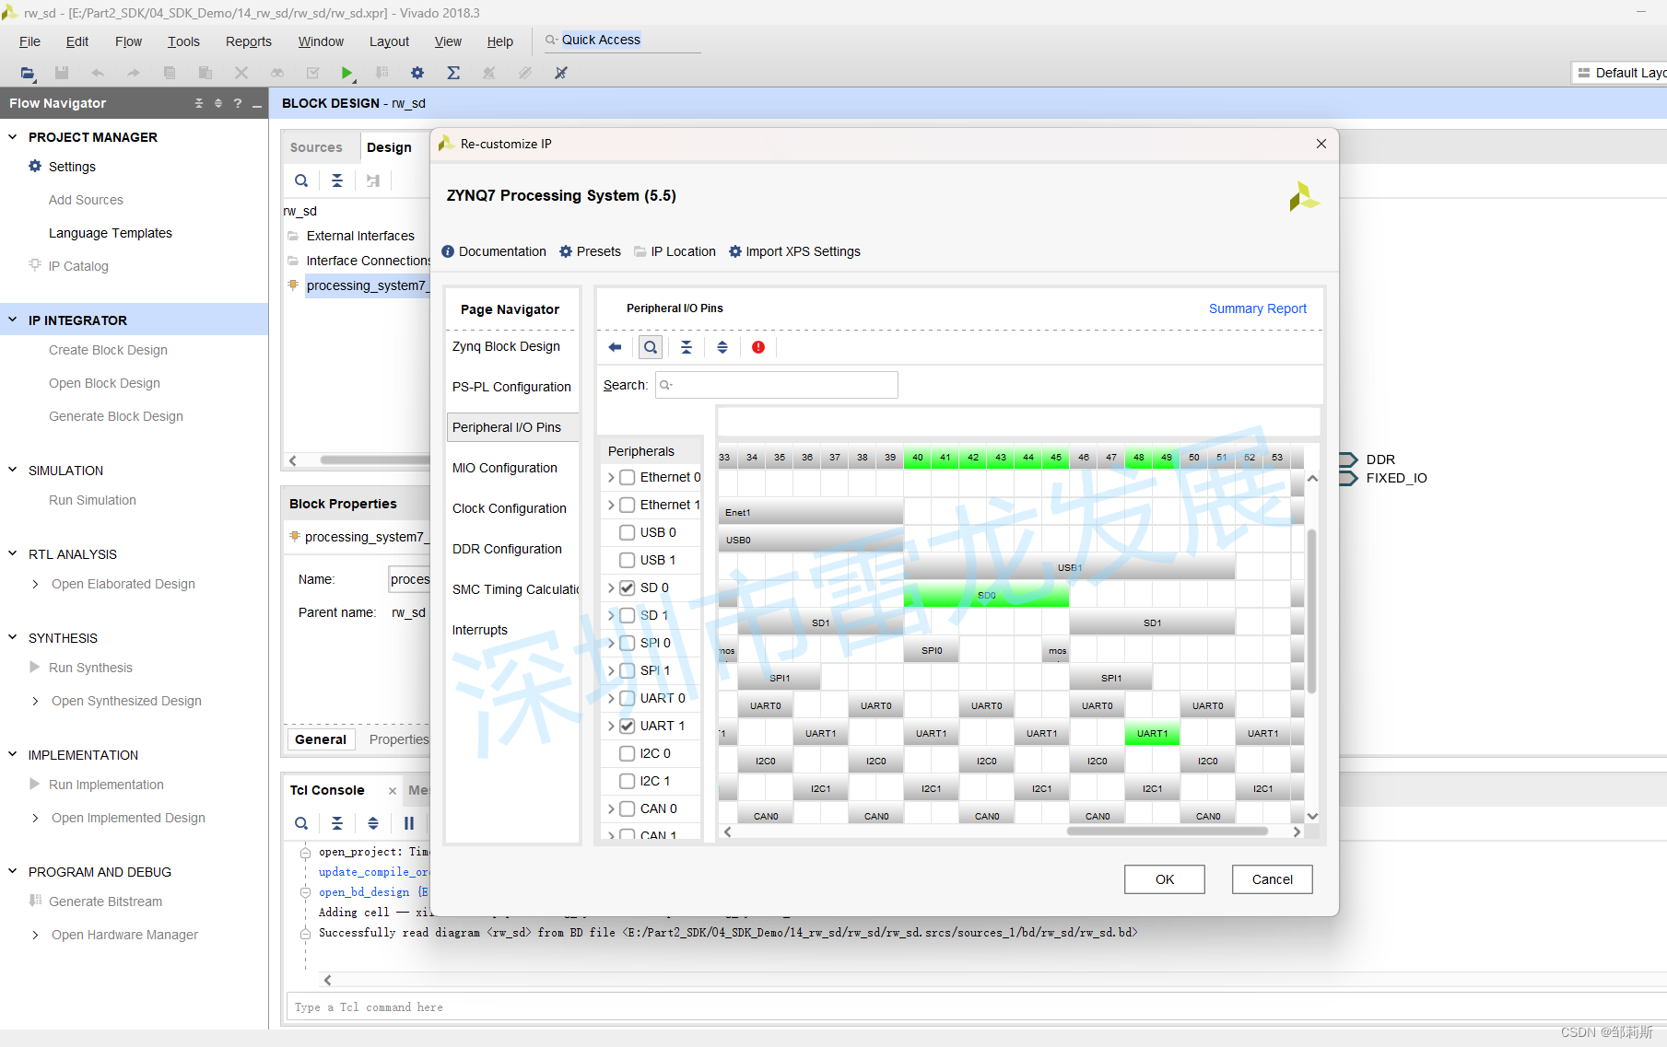Enable the UART 0 checkbox
This screenshot has height=1047, width=1667.
coord(628,698)
